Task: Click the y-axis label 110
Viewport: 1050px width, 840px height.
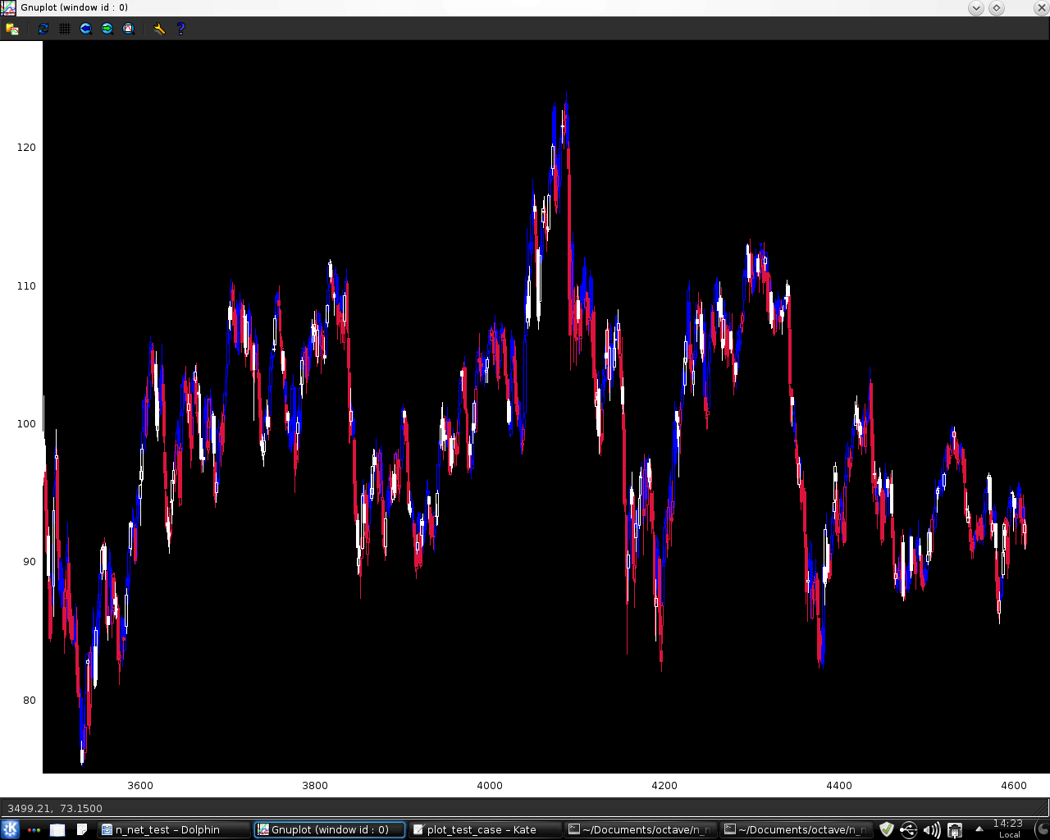Action: click(x=26, y=286)
